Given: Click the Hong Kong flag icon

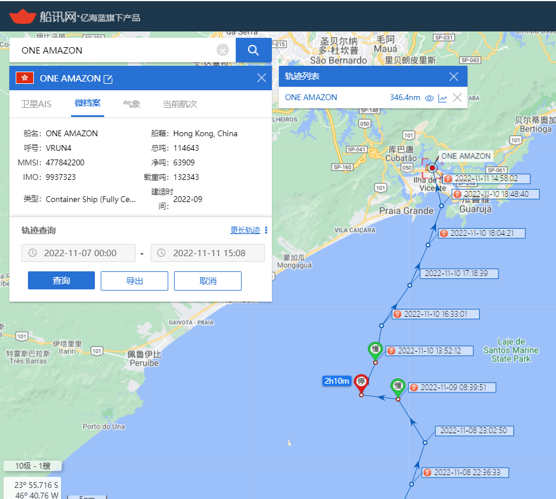Looking at the screenshot, I should click(x=25, y=78).
